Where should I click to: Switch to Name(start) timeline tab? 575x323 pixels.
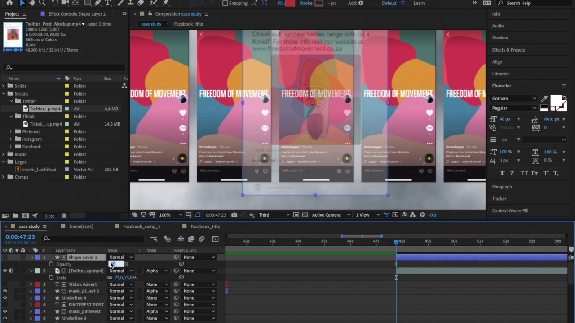pos(81,227)
